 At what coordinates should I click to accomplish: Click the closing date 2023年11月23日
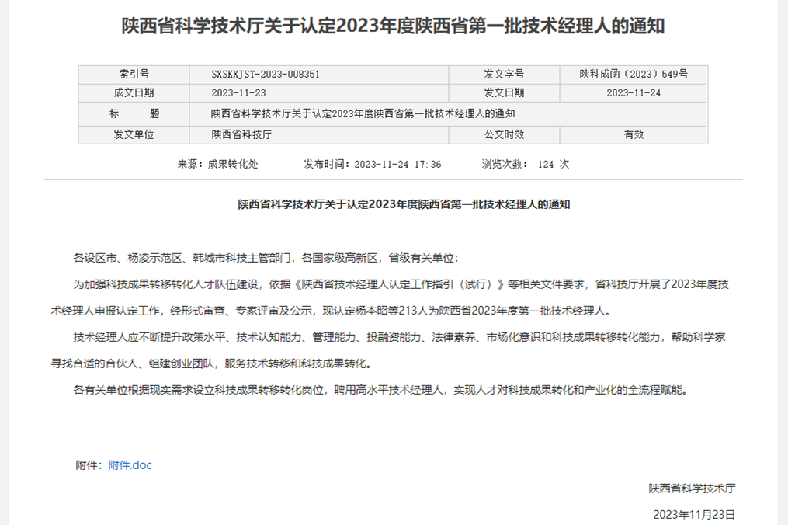(694, 514)
